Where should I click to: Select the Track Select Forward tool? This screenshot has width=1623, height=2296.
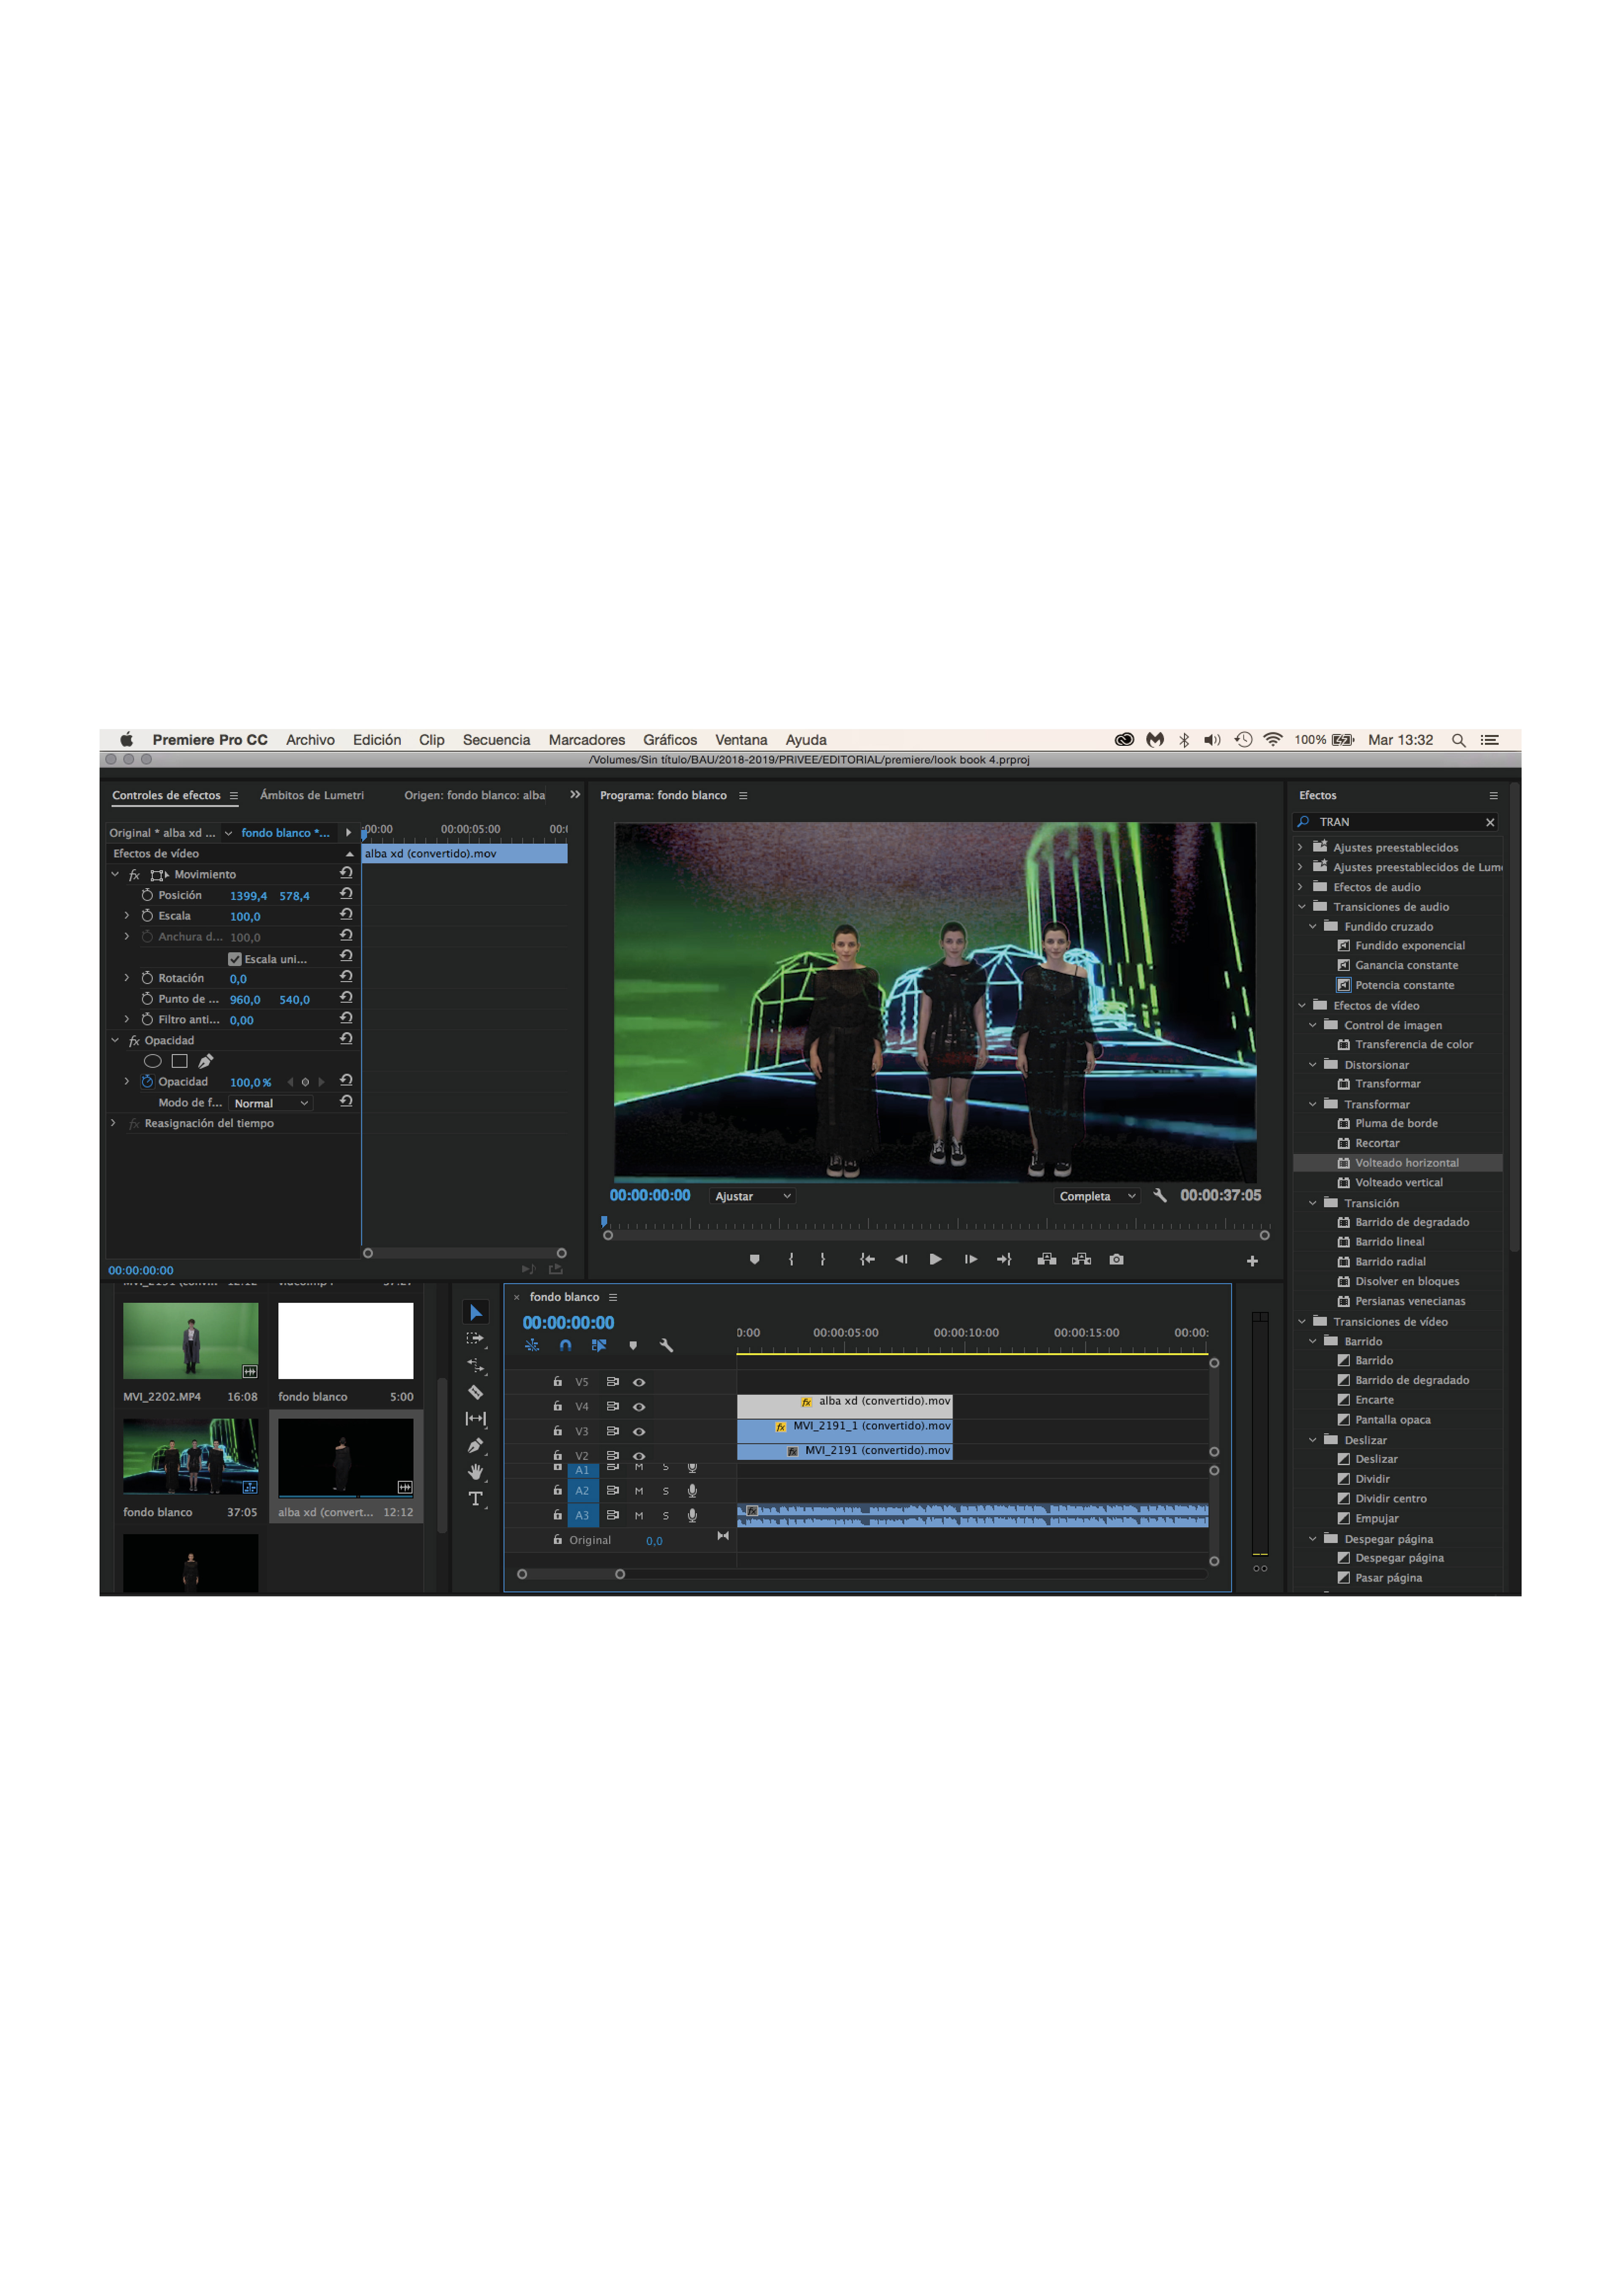(x=475, y=1338)
